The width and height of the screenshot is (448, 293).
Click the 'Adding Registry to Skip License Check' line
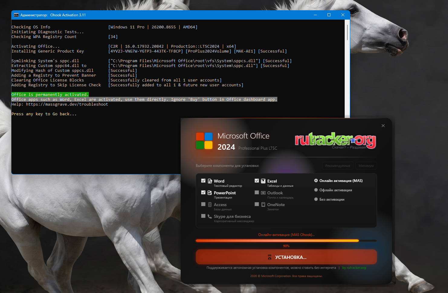click(56, 85)
